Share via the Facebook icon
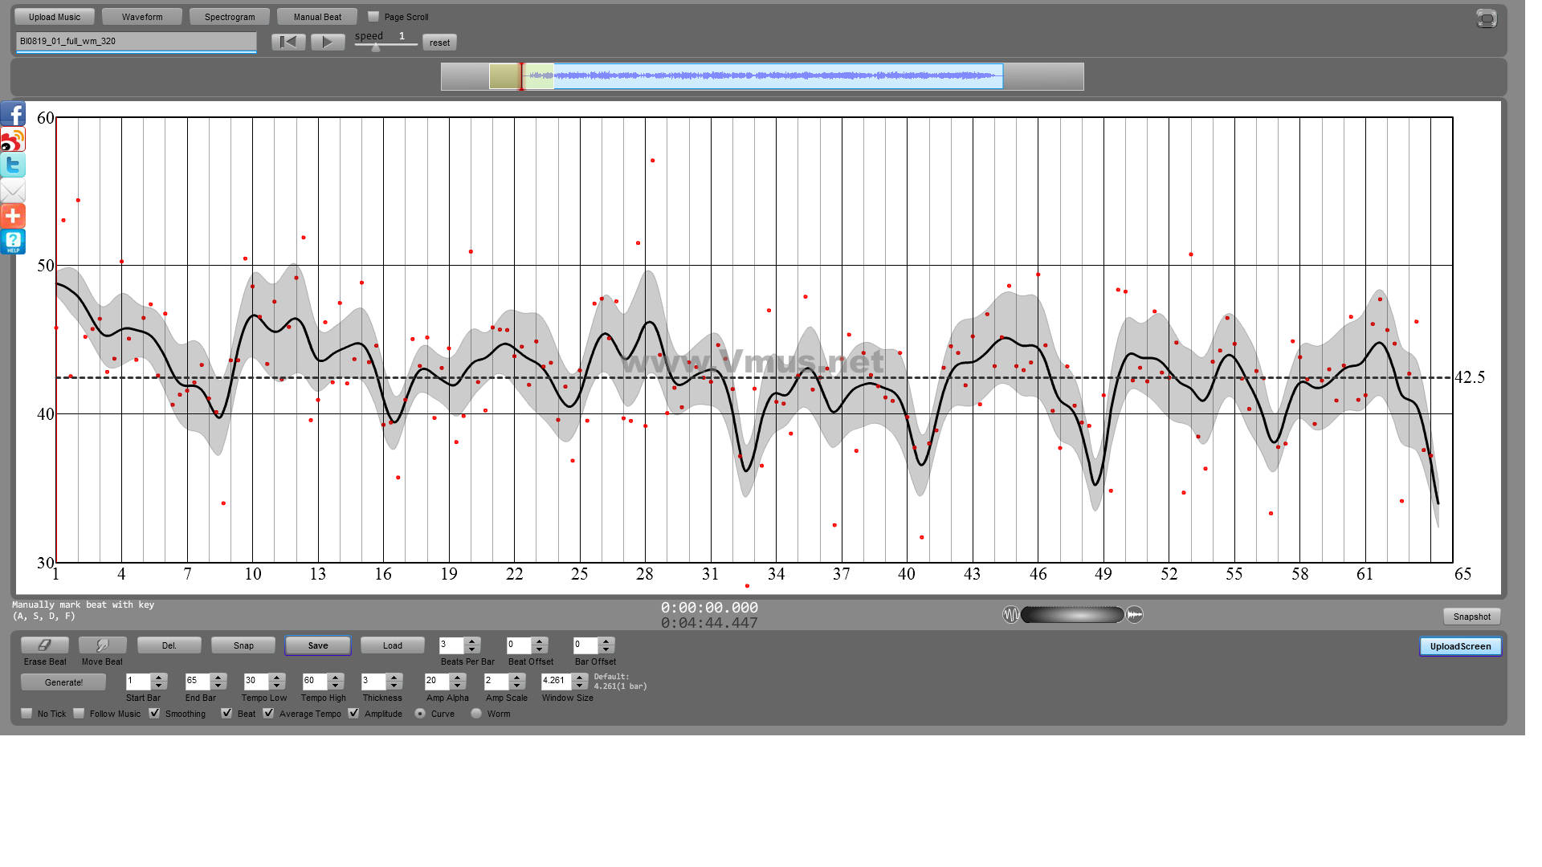The height and width of the screenshot is (867, 1542). click(13, 113)
